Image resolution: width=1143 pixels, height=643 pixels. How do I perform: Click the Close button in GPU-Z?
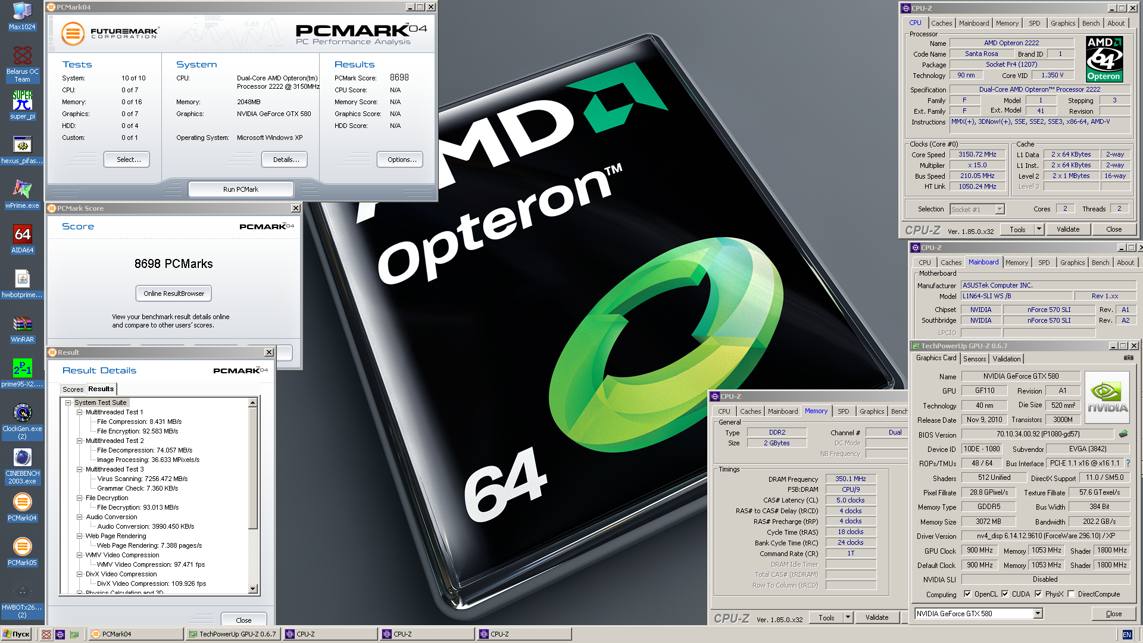coord(1113,614)
